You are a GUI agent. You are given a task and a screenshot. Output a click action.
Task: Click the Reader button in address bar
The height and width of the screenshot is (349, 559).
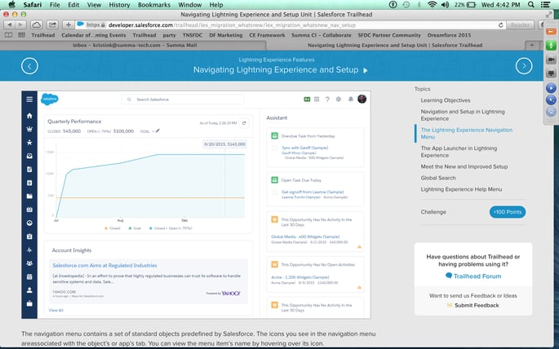(520, 25)
